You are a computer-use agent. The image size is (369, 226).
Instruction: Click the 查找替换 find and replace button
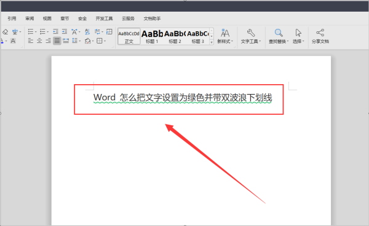click(279, 36)
